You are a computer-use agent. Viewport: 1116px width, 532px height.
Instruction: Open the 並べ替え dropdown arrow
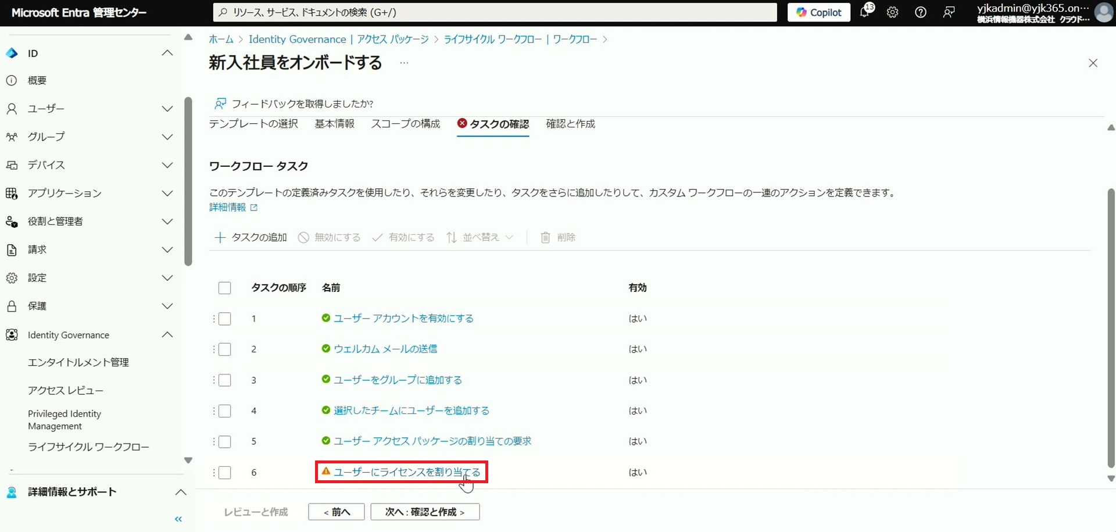coord(509,237)
